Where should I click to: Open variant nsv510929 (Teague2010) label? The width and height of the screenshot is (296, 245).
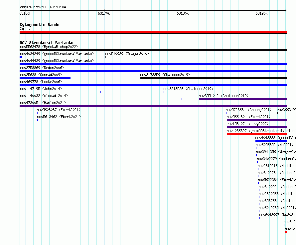pos(127,54)
